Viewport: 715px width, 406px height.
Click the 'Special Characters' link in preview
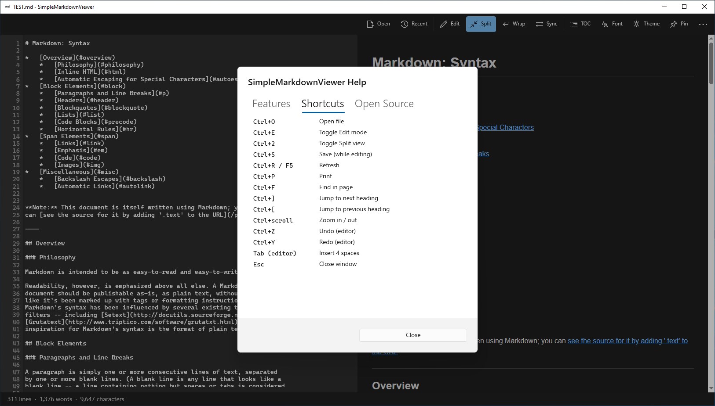click(x=505, y=127)
